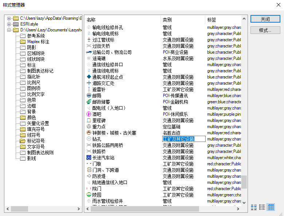Select the 长途汽车站 blue symbol icon

tap(89, 158)
